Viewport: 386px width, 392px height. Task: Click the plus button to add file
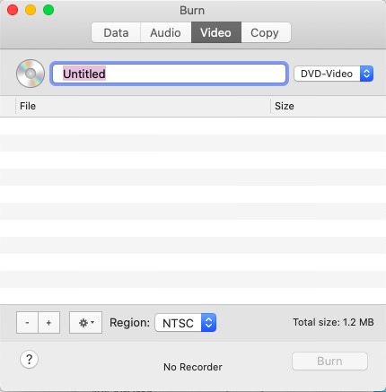click(x=48, y=323)
